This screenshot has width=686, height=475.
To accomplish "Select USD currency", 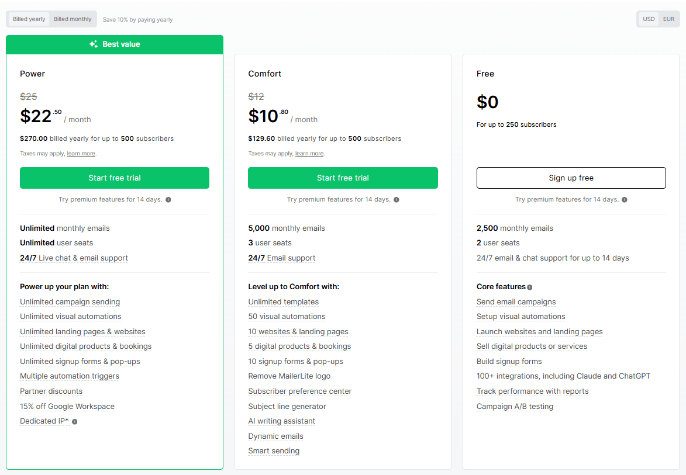I will [x=649, y=19].
